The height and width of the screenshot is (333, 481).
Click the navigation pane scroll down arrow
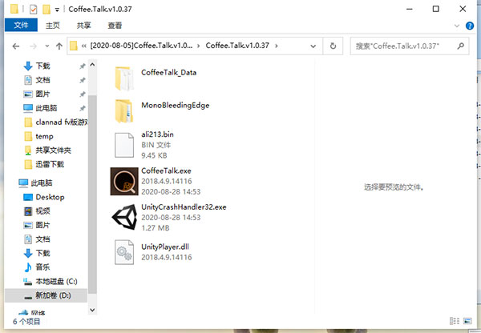[x=92, y=310]
